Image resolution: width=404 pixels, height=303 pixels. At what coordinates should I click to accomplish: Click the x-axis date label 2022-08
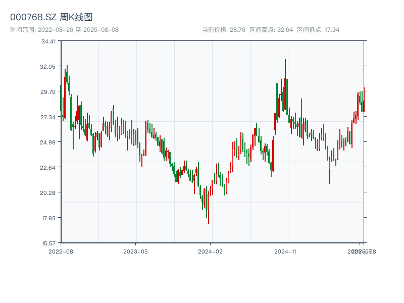click(x=61, y=251)
